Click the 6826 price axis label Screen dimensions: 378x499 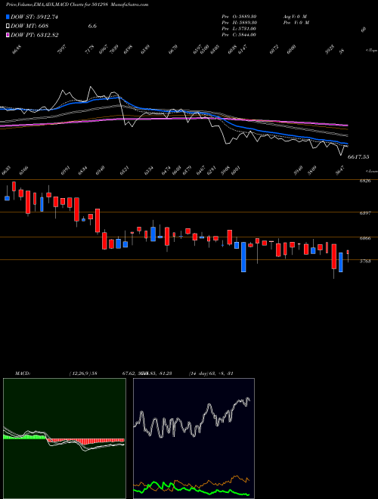364,181
